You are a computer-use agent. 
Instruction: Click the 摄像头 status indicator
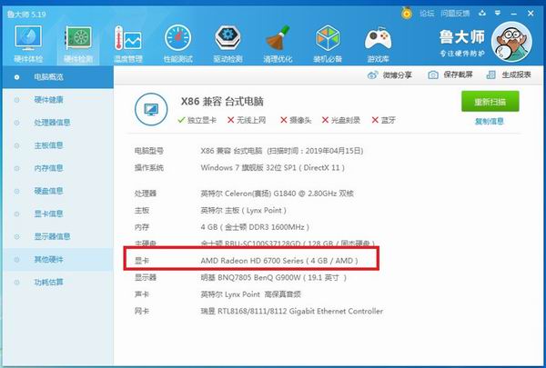tap(296, 120)
